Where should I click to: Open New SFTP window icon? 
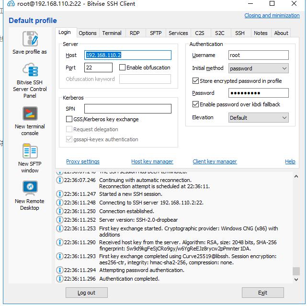tap(30, 151)
